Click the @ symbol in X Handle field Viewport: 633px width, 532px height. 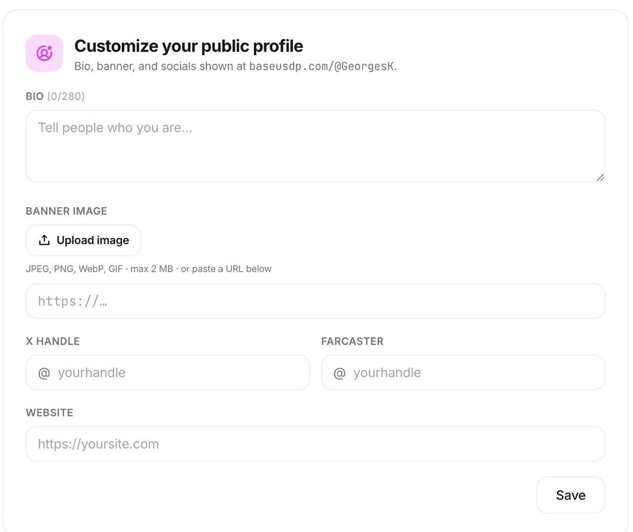pyautogui.click(x=44, y=373)
